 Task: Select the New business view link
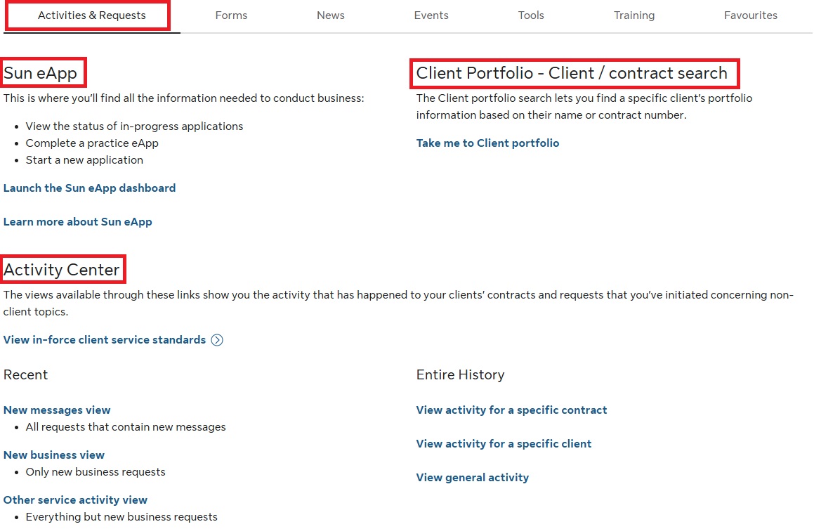click(54, 455)
